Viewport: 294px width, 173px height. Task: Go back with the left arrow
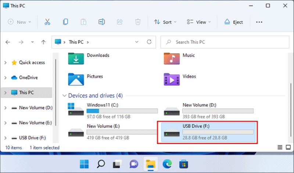8,42
